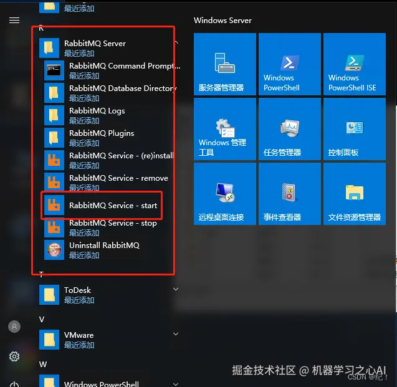Click the RabbitMQ Database Directory label

123,88
